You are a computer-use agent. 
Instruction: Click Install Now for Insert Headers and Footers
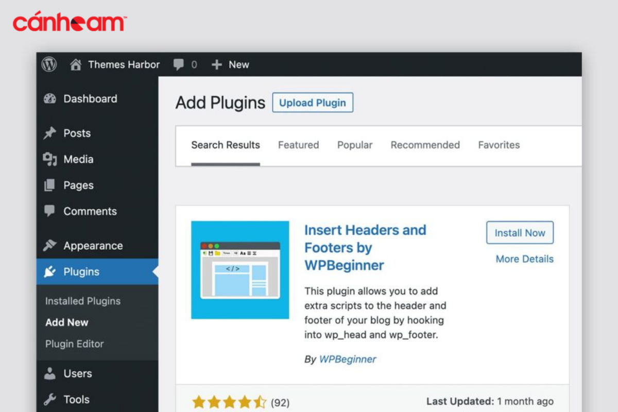pos(520,233)
